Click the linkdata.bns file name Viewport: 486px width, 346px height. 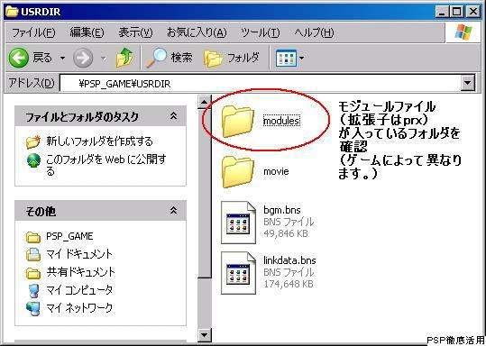[x=289, y=260]
